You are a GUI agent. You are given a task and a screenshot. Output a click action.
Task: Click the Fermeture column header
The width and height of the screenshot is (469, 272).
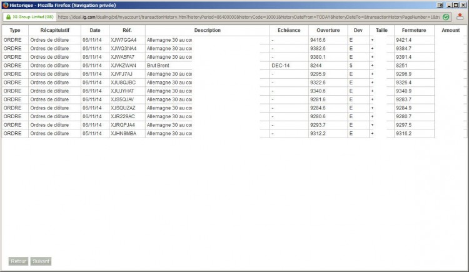(414, 30)
